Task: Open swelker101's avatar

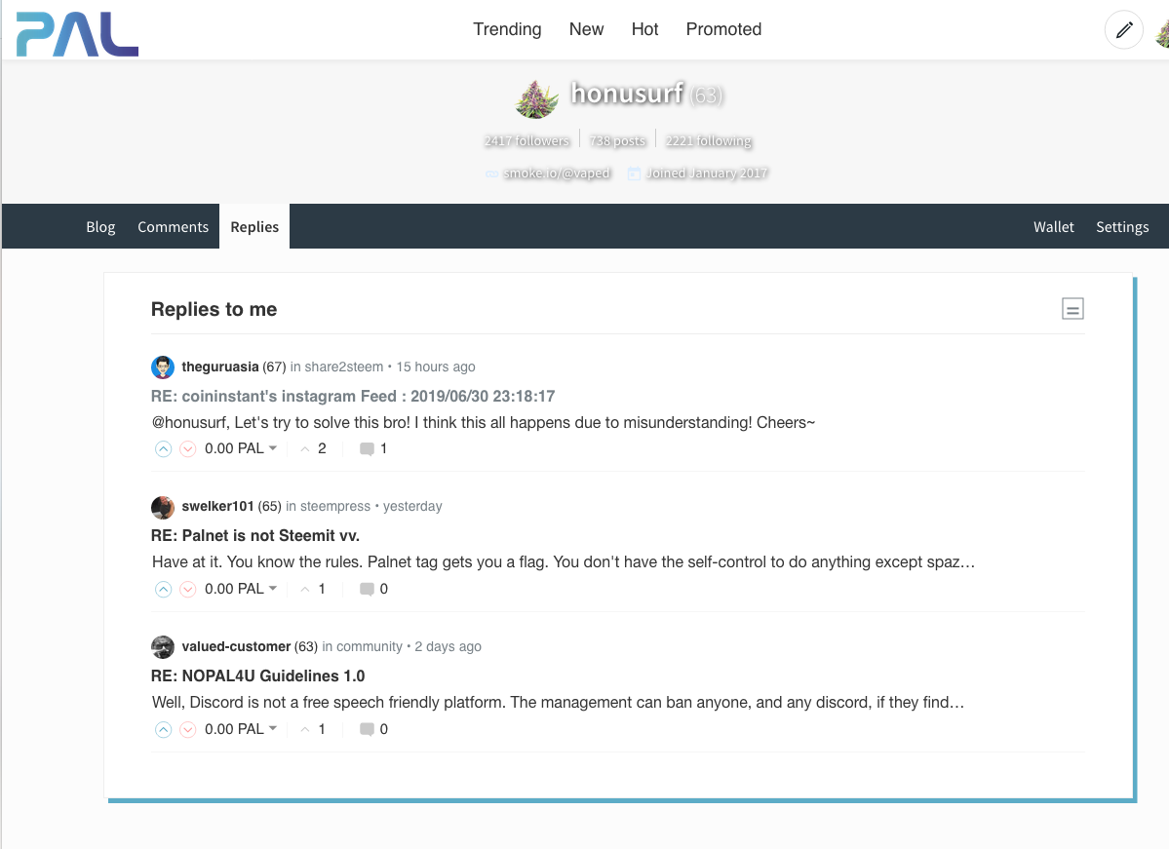Action: pyautogui.click(x=163, y=507)
